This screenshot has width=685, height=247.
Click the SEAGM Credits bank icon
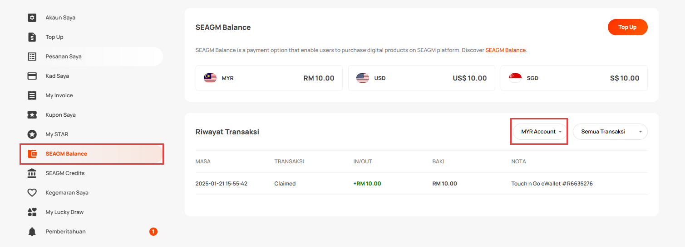32,173
